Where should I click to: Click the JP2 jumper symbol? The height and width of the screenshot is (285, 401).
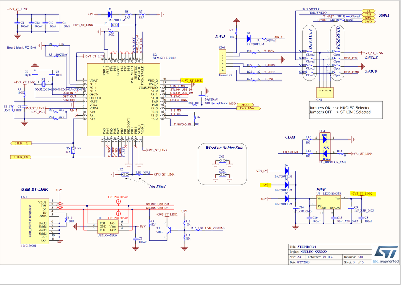[x=125, y=175]
